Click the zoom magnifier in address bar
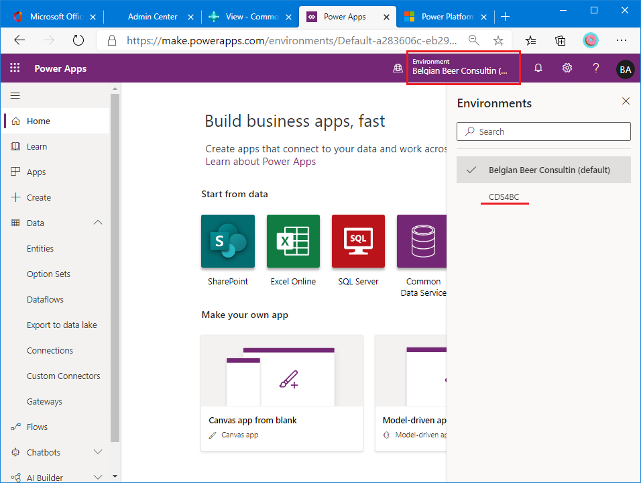 coord(473,40)
